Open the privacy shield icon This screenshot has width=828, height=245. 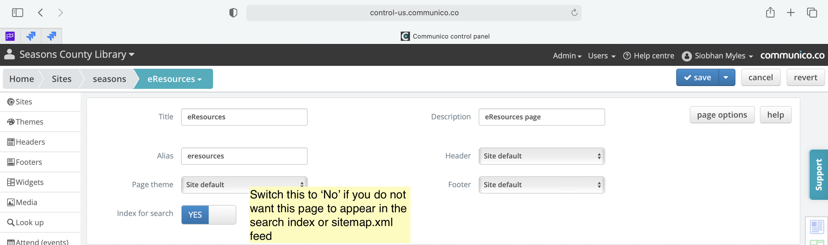coord(233,12)
